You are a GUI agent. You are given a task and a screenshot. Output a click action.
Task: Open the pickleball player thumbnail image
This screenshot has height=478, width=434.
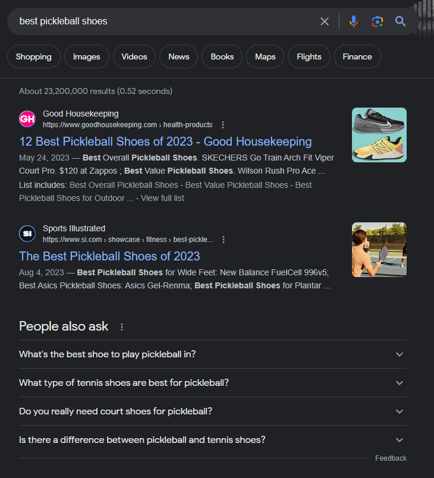click(x=379, y=250)
